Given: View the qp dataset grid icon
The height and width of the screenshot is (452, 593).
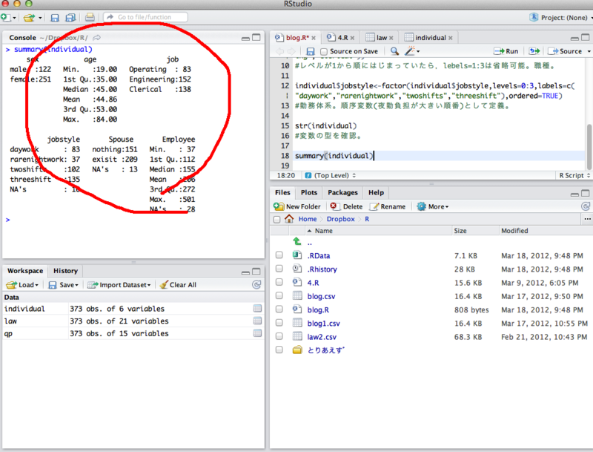Looking at the screenshot, I should tap(257, 333).
